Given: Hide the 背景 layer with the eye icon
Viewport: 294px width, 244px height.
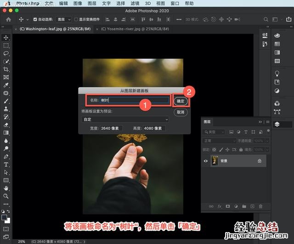Looking at the screenshot, I should tap(205, 161).
